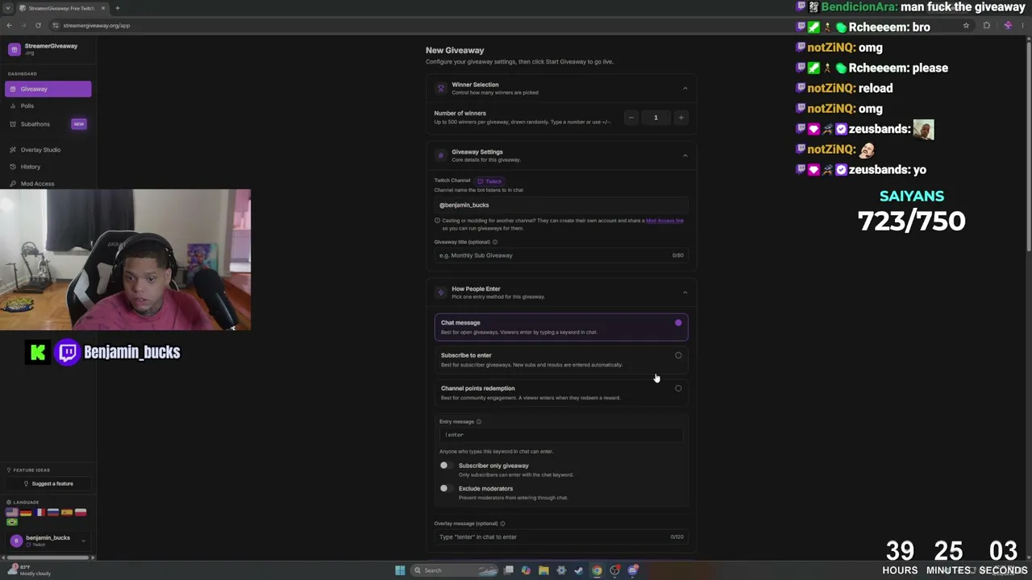Choose the French flag language
1032x580 pixels.
pyautogui.click(x=40, y=512)
